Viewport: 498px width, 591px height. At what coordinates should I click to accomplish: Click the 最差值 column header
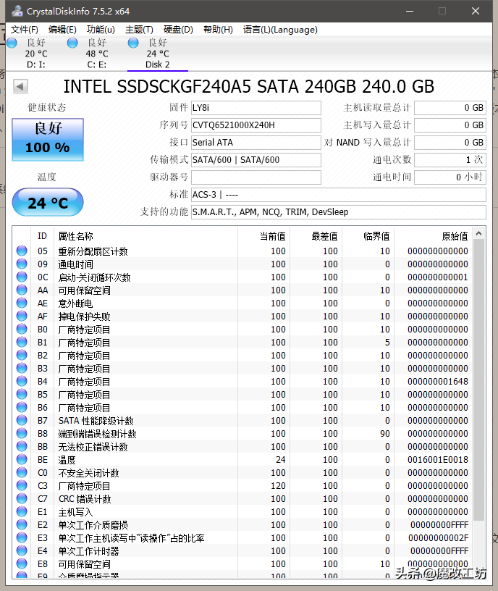[x=316, y=236]
